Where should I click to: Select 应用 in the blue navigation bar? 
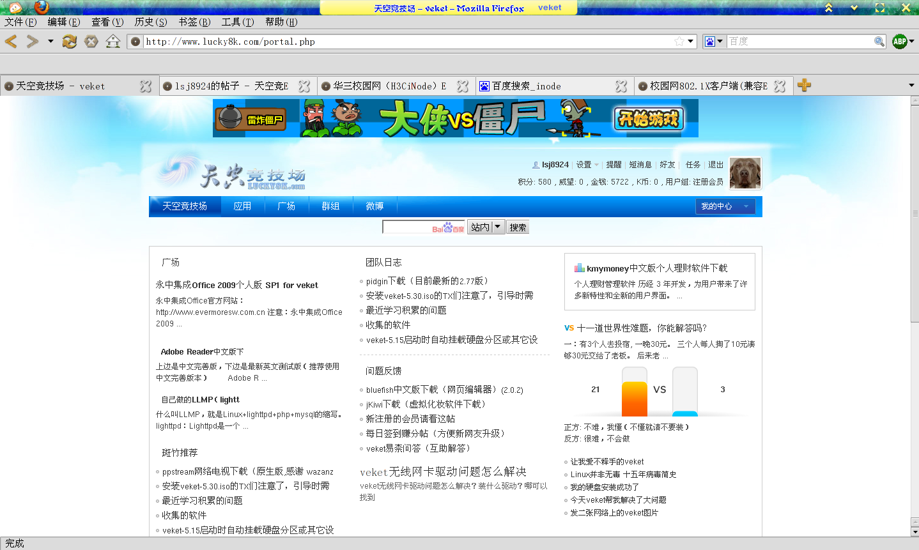tap(242, 206)
